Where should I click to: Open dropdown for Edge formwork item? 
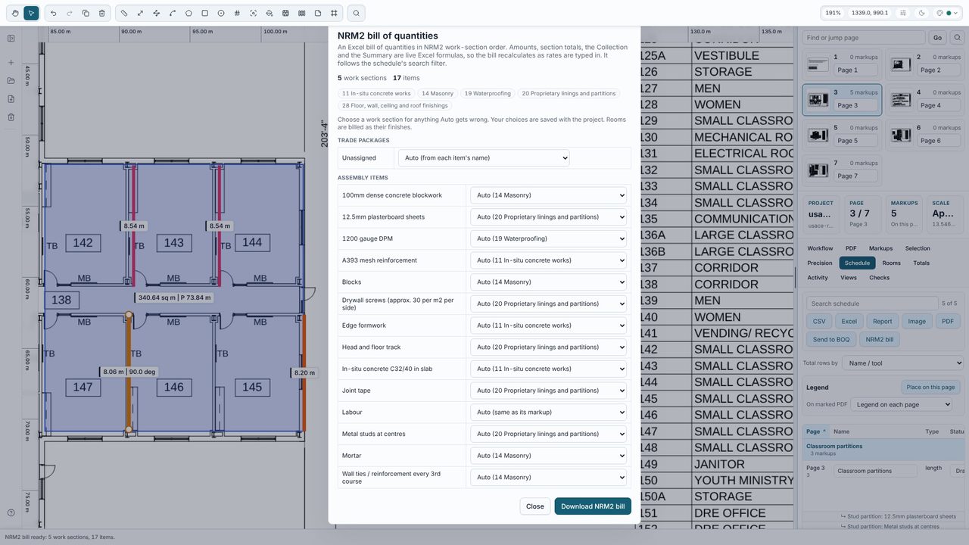click(548, 325)
